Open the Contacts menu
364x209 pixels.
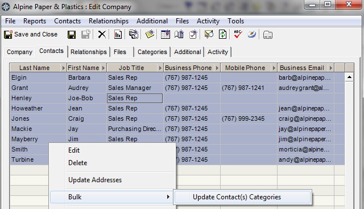click(67, 21)
